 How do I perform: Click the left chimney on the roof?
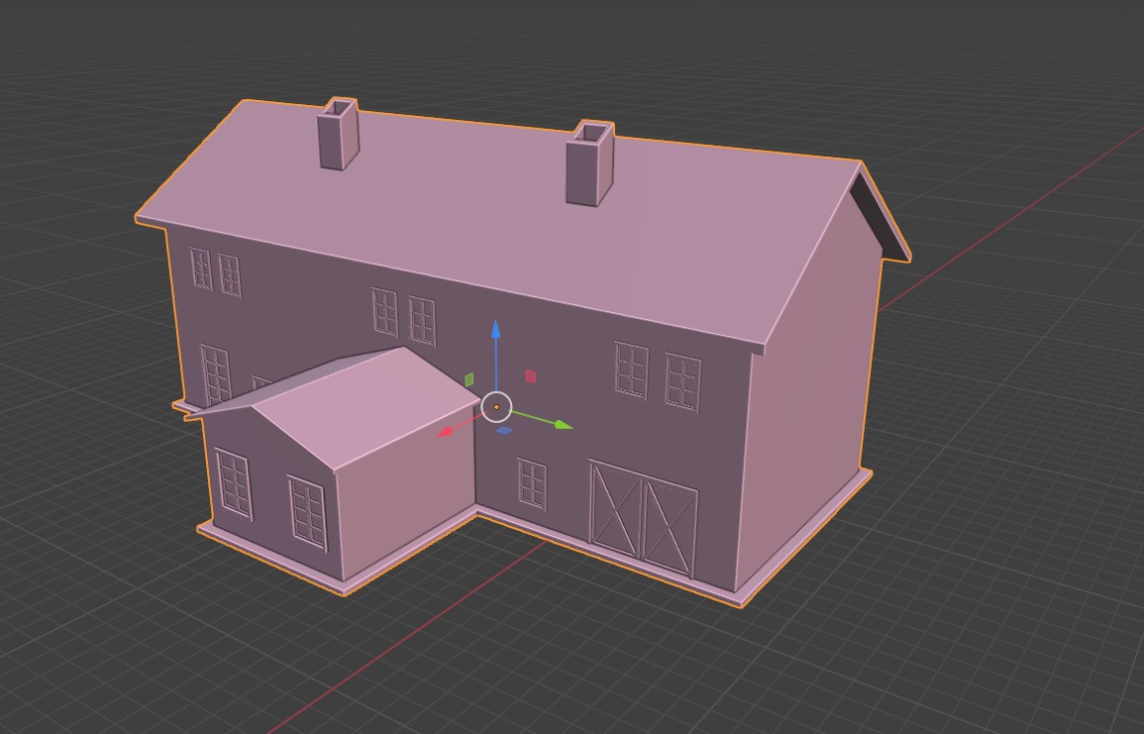coord(338,135)
